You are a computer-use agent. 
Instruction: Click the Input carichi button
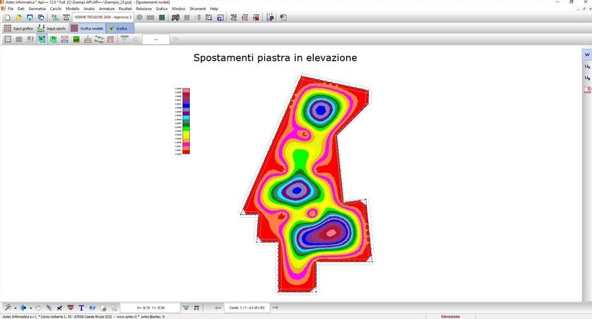(x=52, y=28)
